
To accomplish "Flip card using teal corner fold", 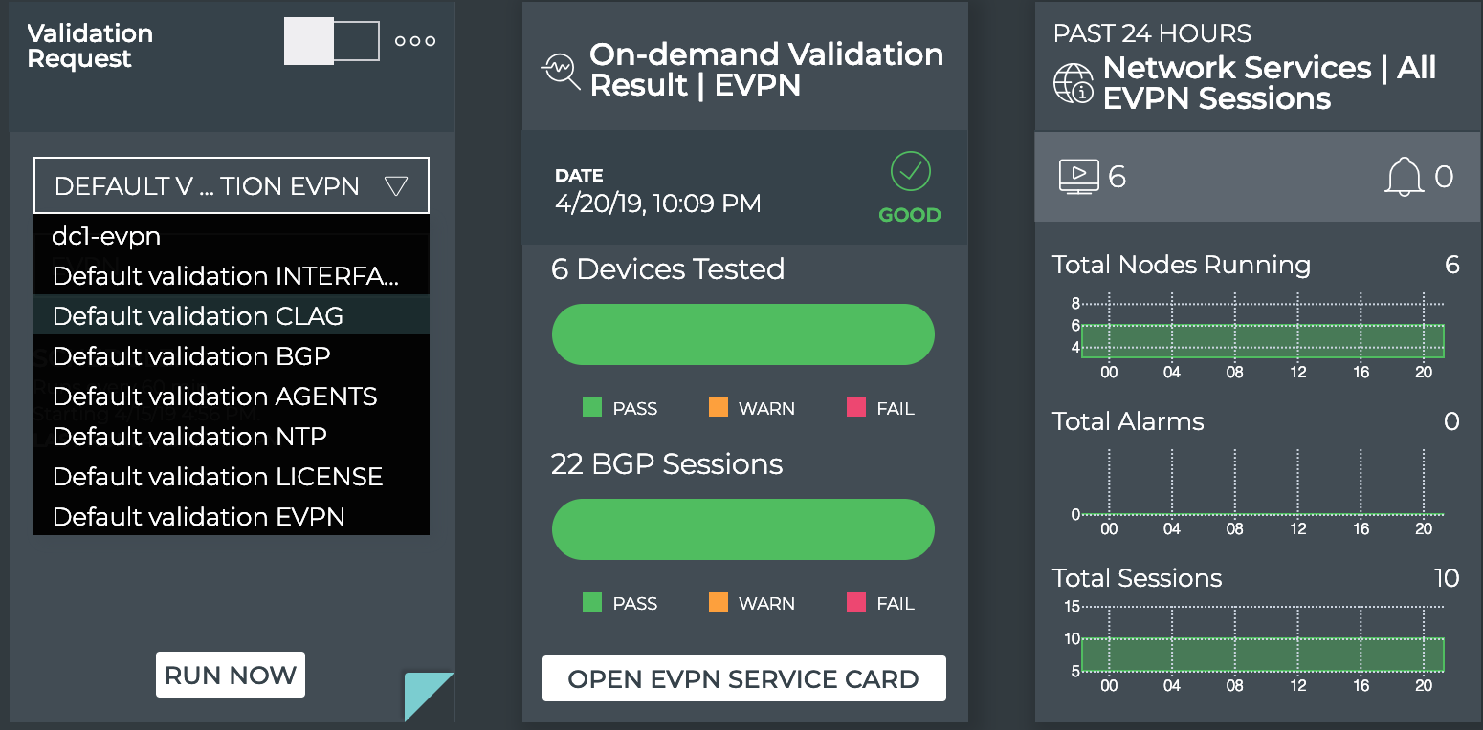I will [x=431, y=698].
